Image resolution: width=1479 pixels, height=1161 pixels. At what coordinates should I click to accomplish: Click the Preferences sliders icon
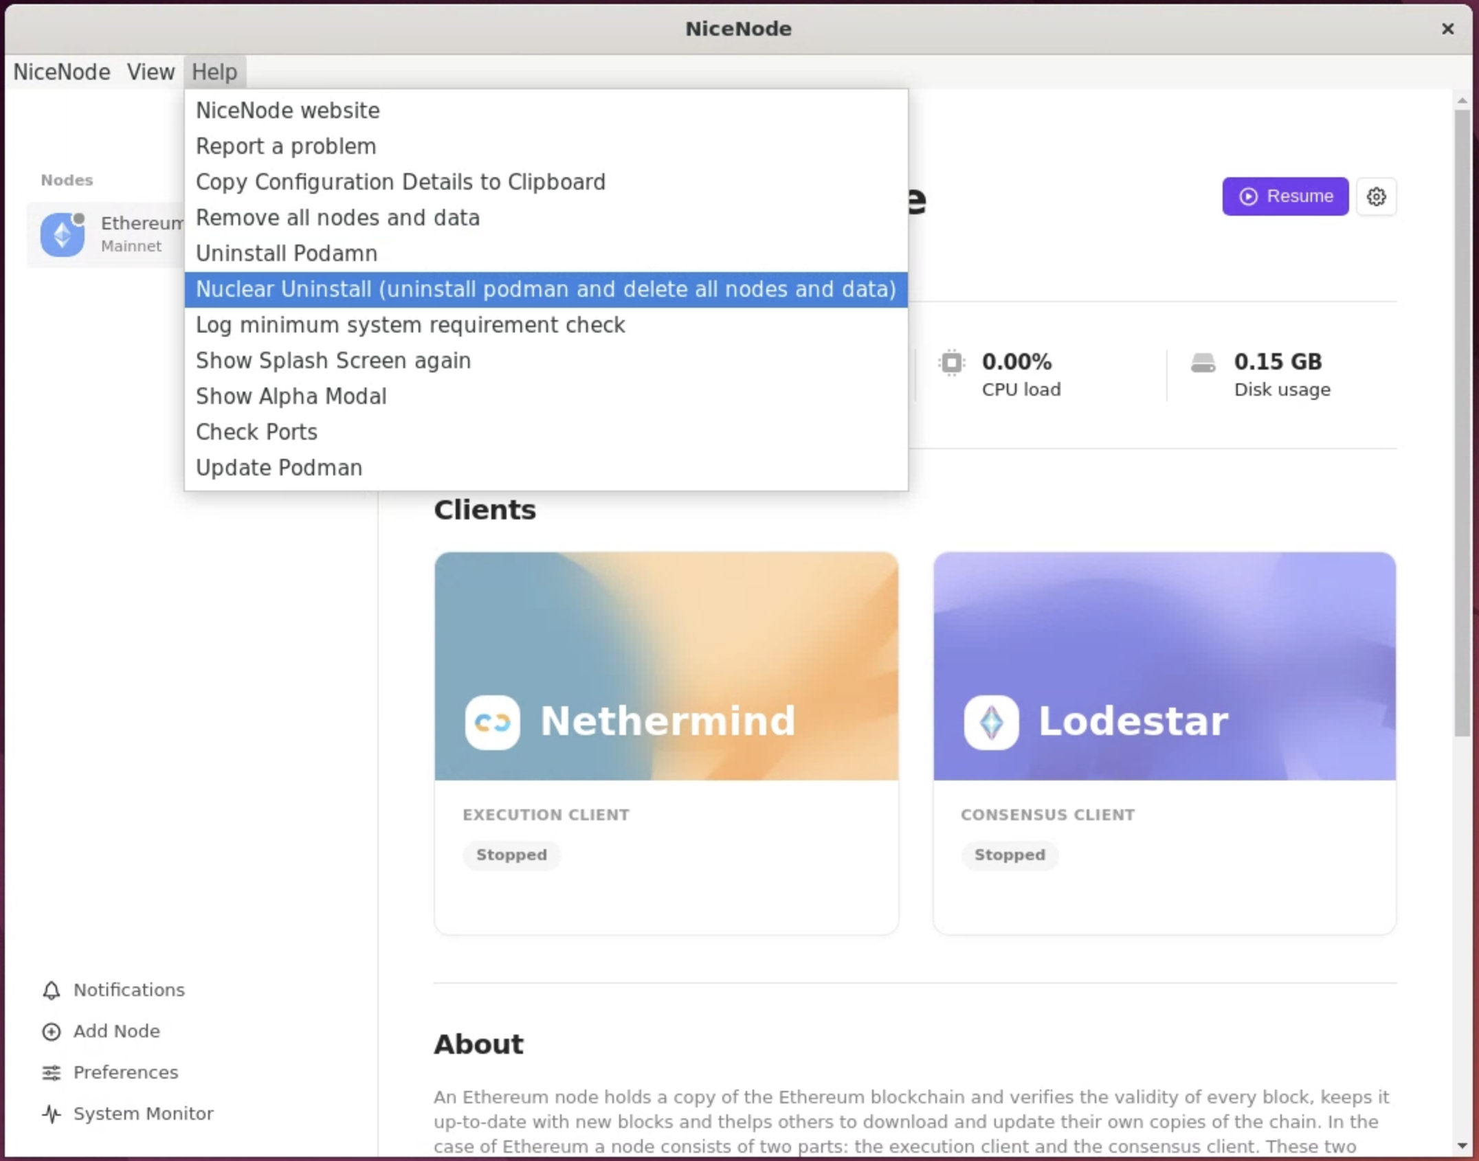coord(52,1072)
